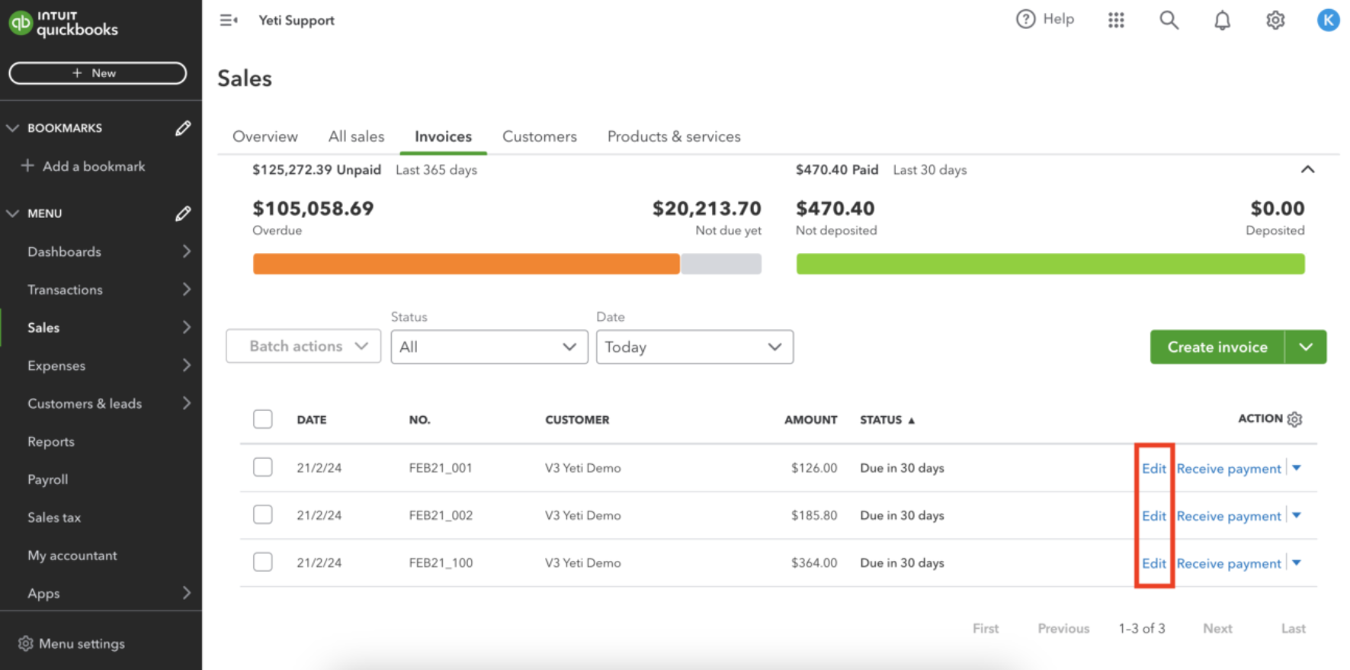The height and width of the screenshot is (670, 1350).
Task: Switch to the Customers tab
Action: coord(539,136)
